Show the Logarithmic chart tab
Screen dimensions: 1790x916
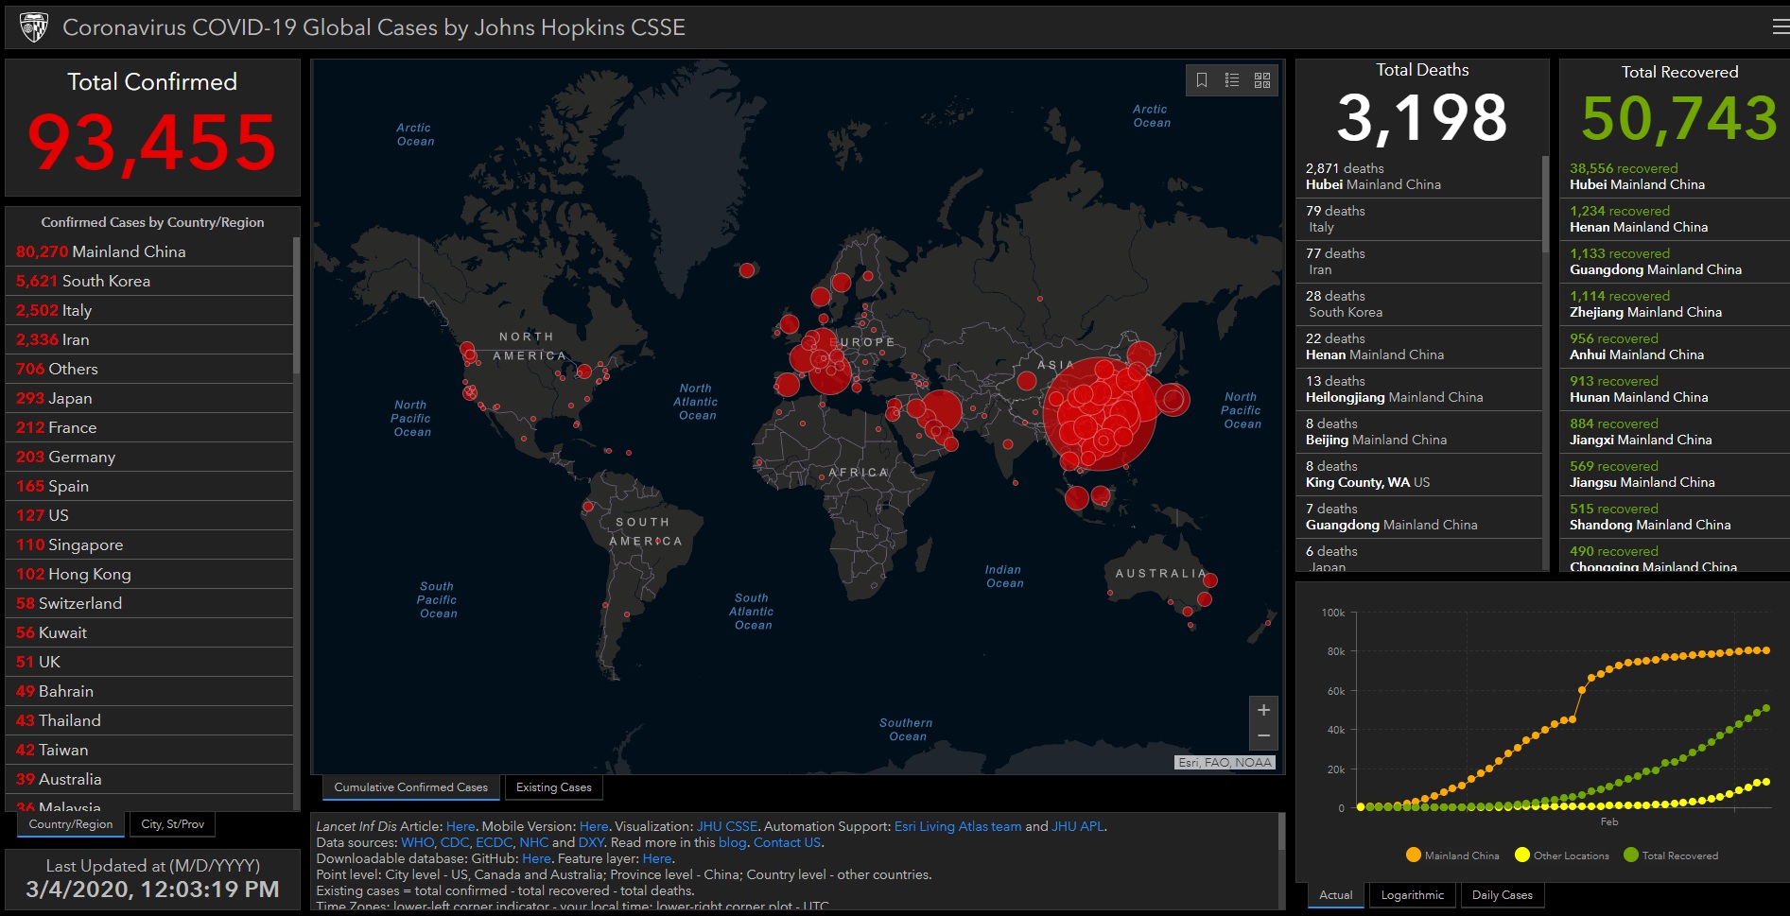point(1413,895)
